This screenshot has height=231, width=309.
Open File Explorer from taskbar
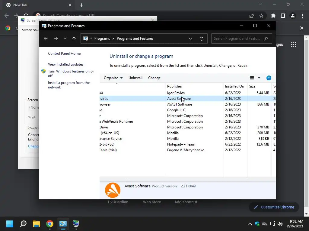tap(37, 224)
